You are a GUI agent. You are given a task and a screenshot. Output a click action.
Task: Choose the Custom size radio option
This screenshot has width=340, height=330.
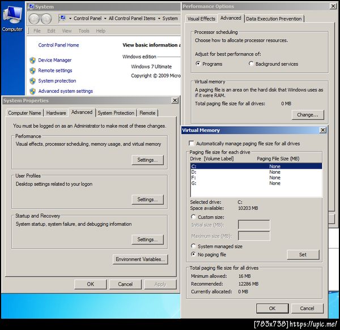coord(193,217)
